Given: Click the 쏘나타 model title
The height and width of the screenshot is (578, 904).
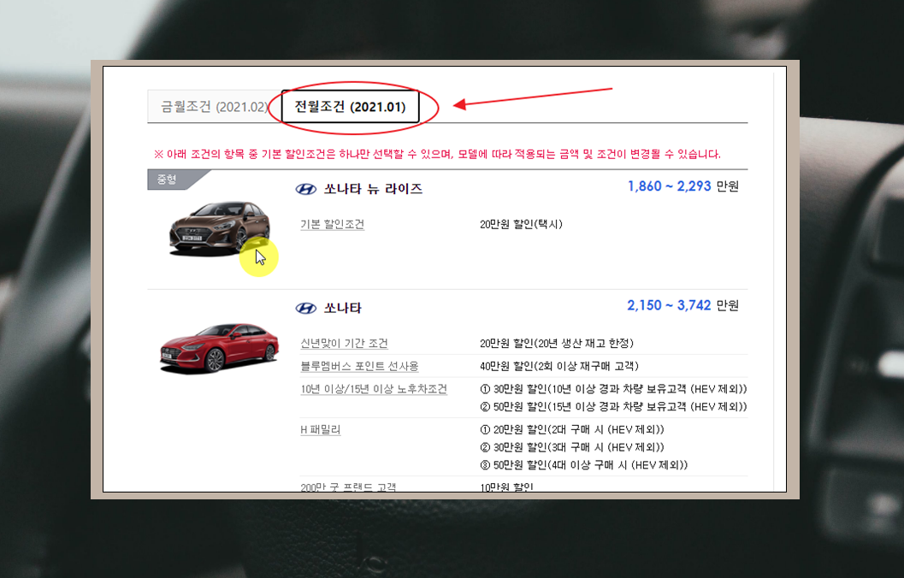Looking at the screenshot, I should point(342,309).
